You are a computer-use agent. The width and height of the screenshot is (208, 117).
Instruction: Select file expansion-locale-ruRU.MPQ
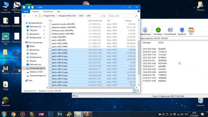(x=63, y=24)
